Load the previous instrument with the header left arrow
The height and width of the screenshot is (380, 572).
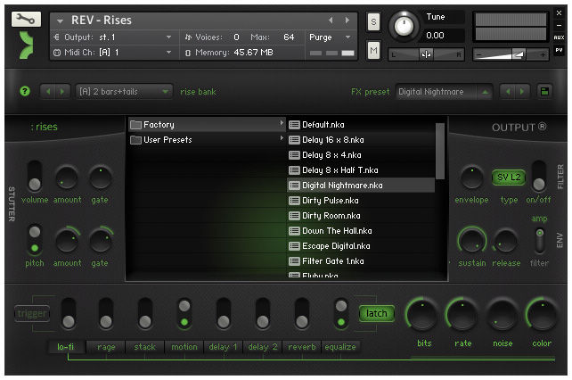[331, 21]
